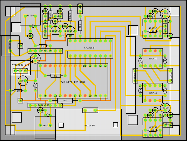Select the TD62382 driver IC
This screenshot has width=187, height=141.
coord(90,48)
